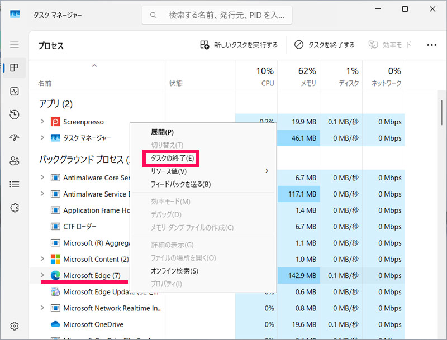Click the 142.9 MB memory cell
Image resolution: width=447 pixels, height=340 pixels.
pyautogui.click(x=299, y=275)
